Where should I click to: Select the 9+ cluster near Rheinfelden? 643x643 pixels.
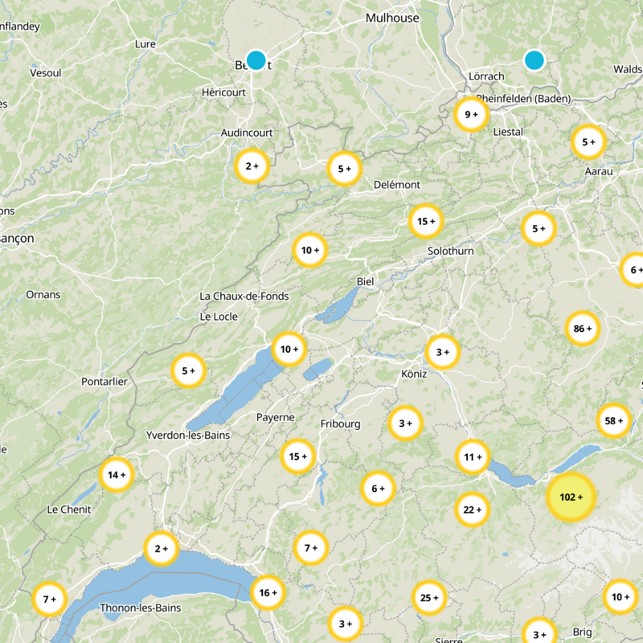(x=471, y=115)
